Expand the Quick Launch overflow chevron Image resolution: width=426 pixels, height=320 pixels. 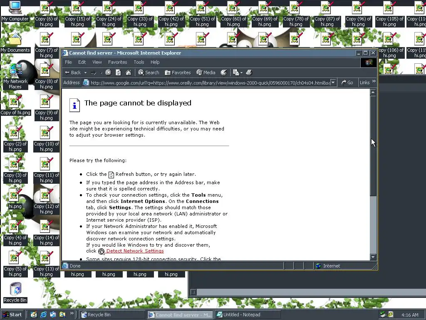point(72,313)
